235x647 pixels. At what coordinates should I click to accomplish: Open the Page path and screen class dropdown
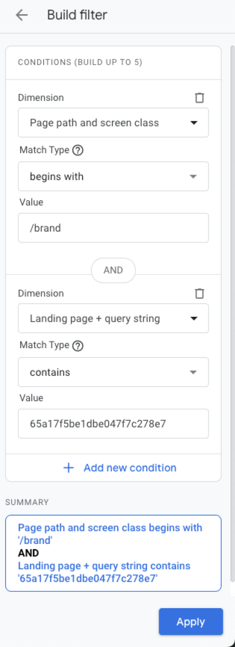113,123
